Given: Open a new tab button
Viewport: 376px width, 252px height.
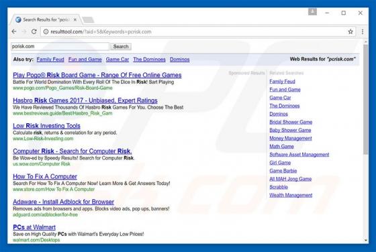Looking at the screenshot, I should coord(88,20).
